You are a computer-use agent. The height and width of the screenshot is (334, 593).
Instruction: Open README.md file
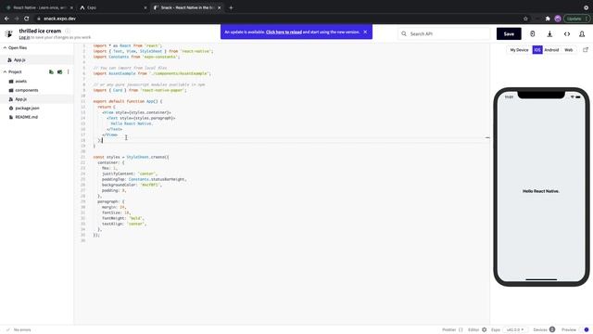click(x=37, y=117)
